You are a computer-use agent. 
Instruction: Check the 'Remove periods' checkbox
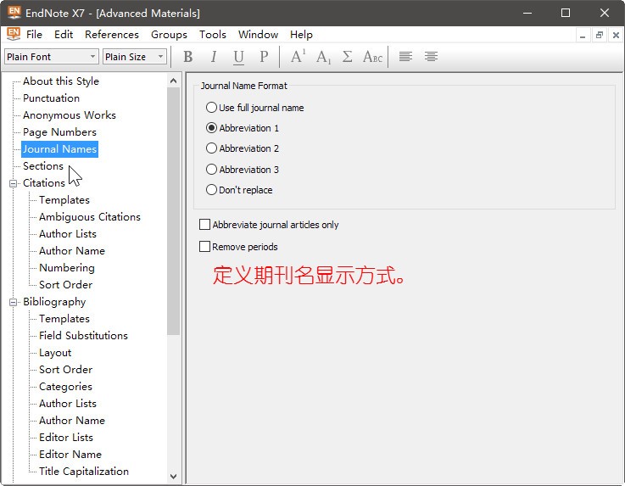204,247
